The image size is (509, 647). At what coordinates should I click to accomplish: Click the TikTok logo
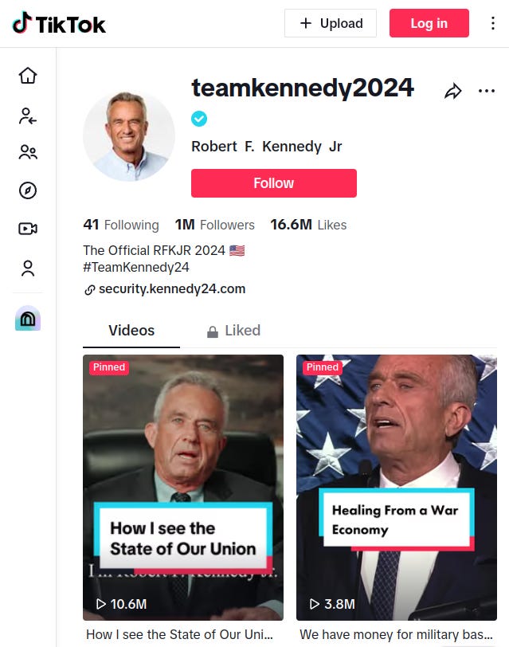coord(59,24)
